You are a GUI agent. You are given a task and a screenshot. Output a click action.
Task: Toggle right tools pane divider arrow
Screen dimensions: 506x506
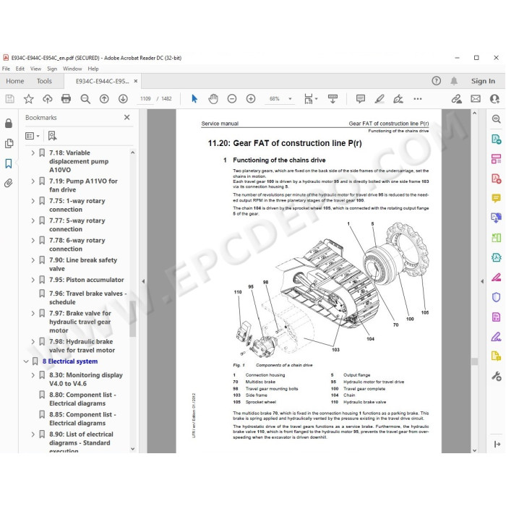(x=482, y=281)
